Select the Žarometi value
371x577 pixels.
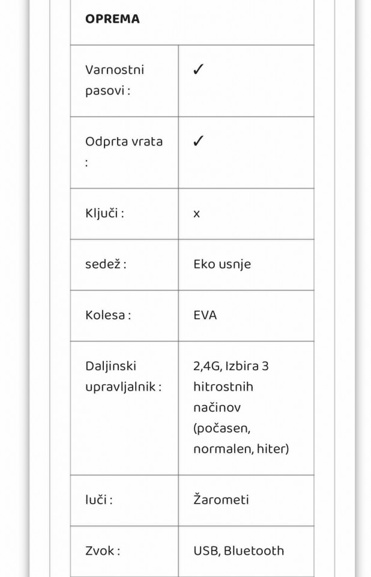coord(221,499)
